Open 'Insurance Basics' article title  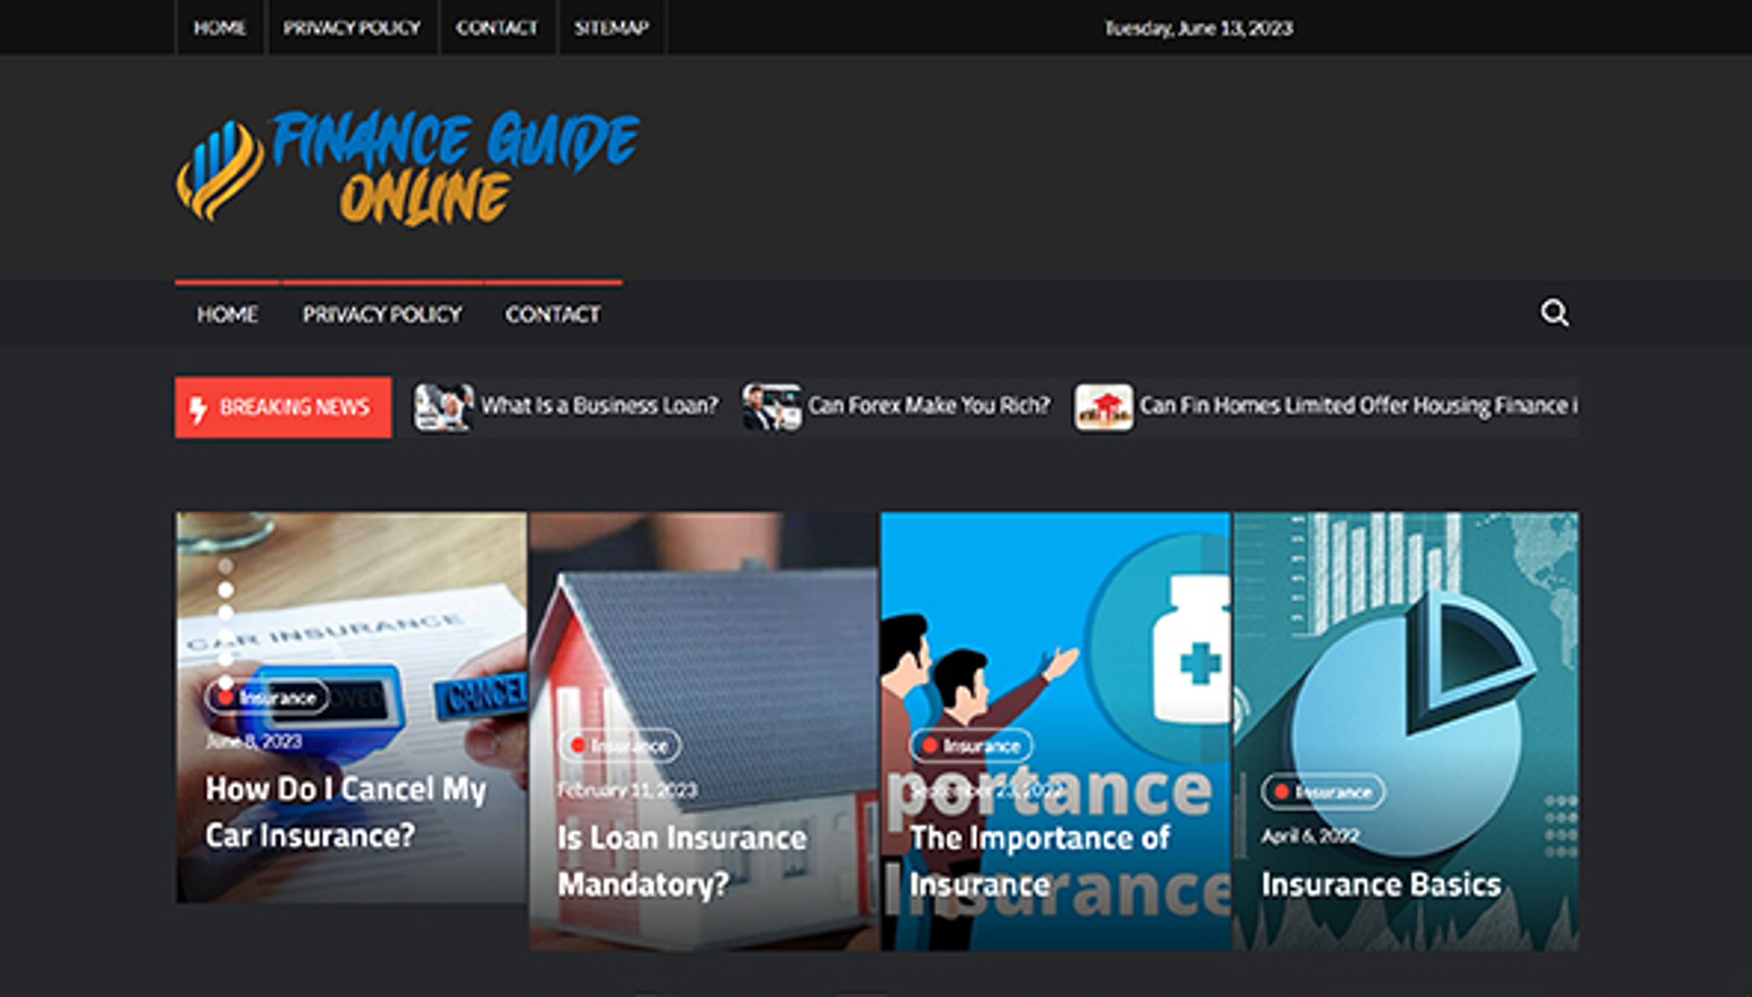(1381, 884)
